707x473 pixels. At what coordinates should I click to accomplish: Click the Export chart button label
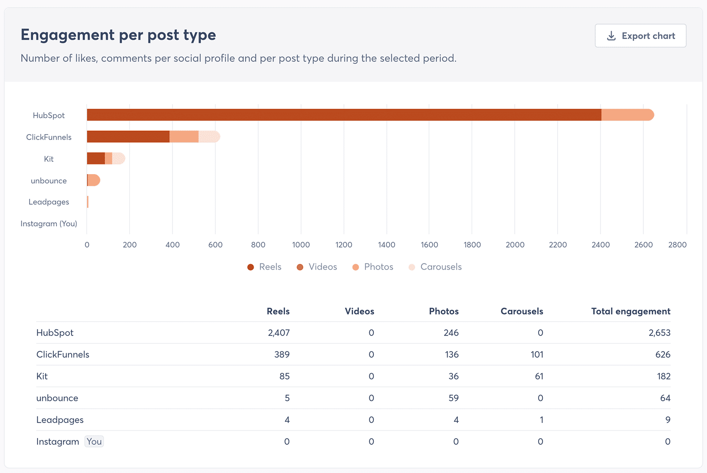pos(648,36)
